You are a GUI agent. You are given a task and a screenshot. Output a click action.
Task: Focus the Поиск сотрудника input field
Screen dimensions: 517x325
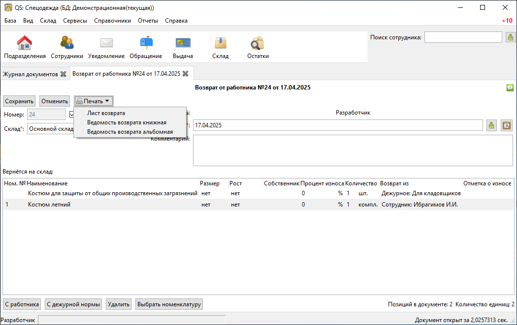coord(463,37)
